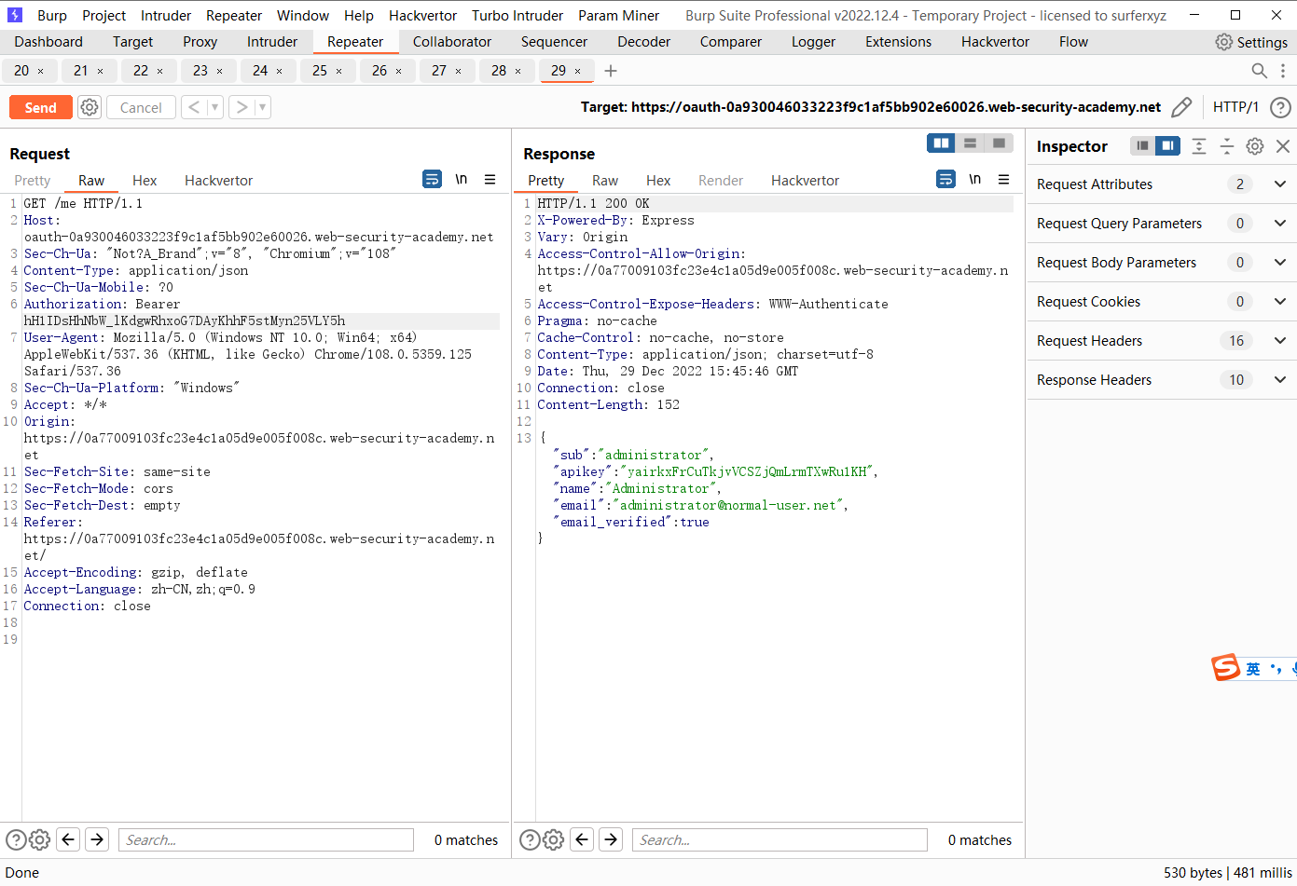Open the Response editor hamburger menu

tap(1004, 179)
